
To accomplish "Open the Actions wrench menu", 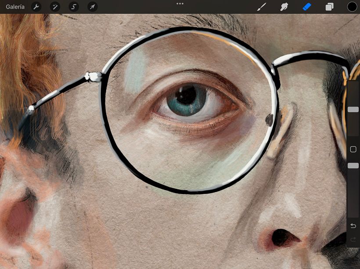I will (x=36, y=7).
